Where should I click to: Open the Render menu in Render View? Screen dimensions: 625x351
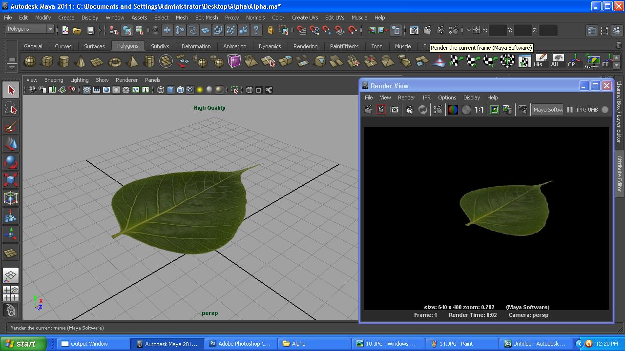[x=406, y=97]
